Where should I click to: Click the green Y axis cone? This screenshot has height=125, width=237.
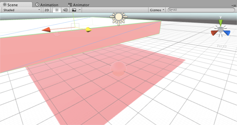(221, 23)
